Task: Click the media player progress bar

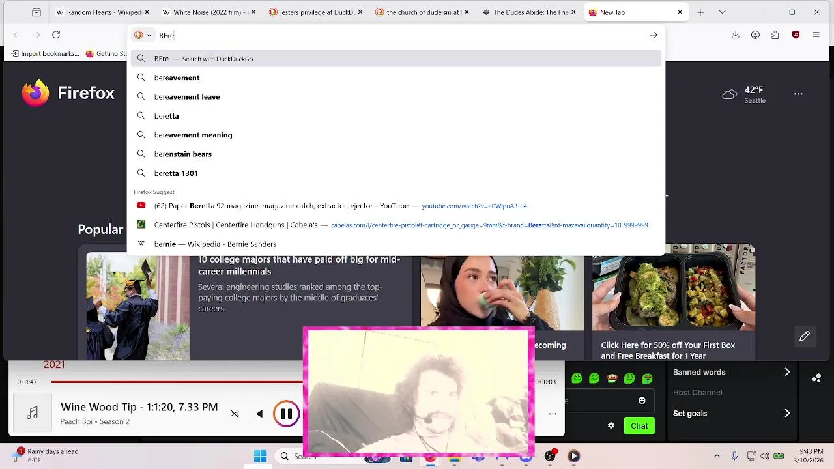Action: [177, 382]
